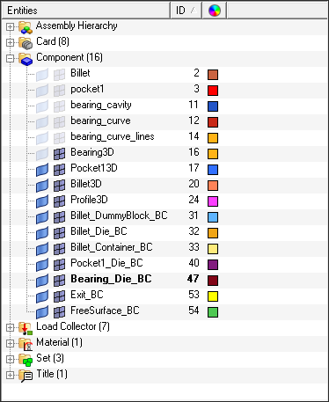Image resolution: width=329 pixels, height=402 pixels.
Task: Click mesh icon of Billet_DummyBlock_BC
Action: pos(59,217)
